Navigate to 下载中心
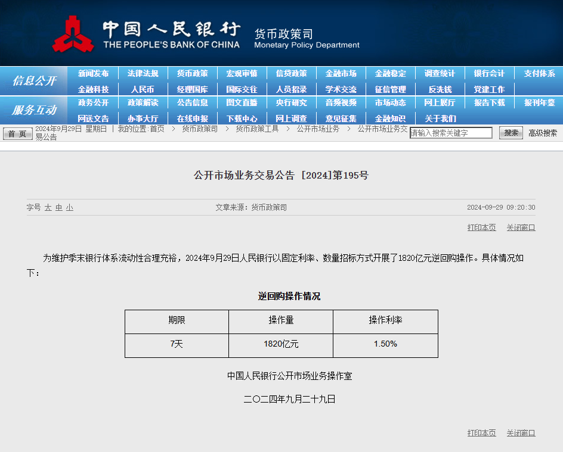 pos(242,119)
